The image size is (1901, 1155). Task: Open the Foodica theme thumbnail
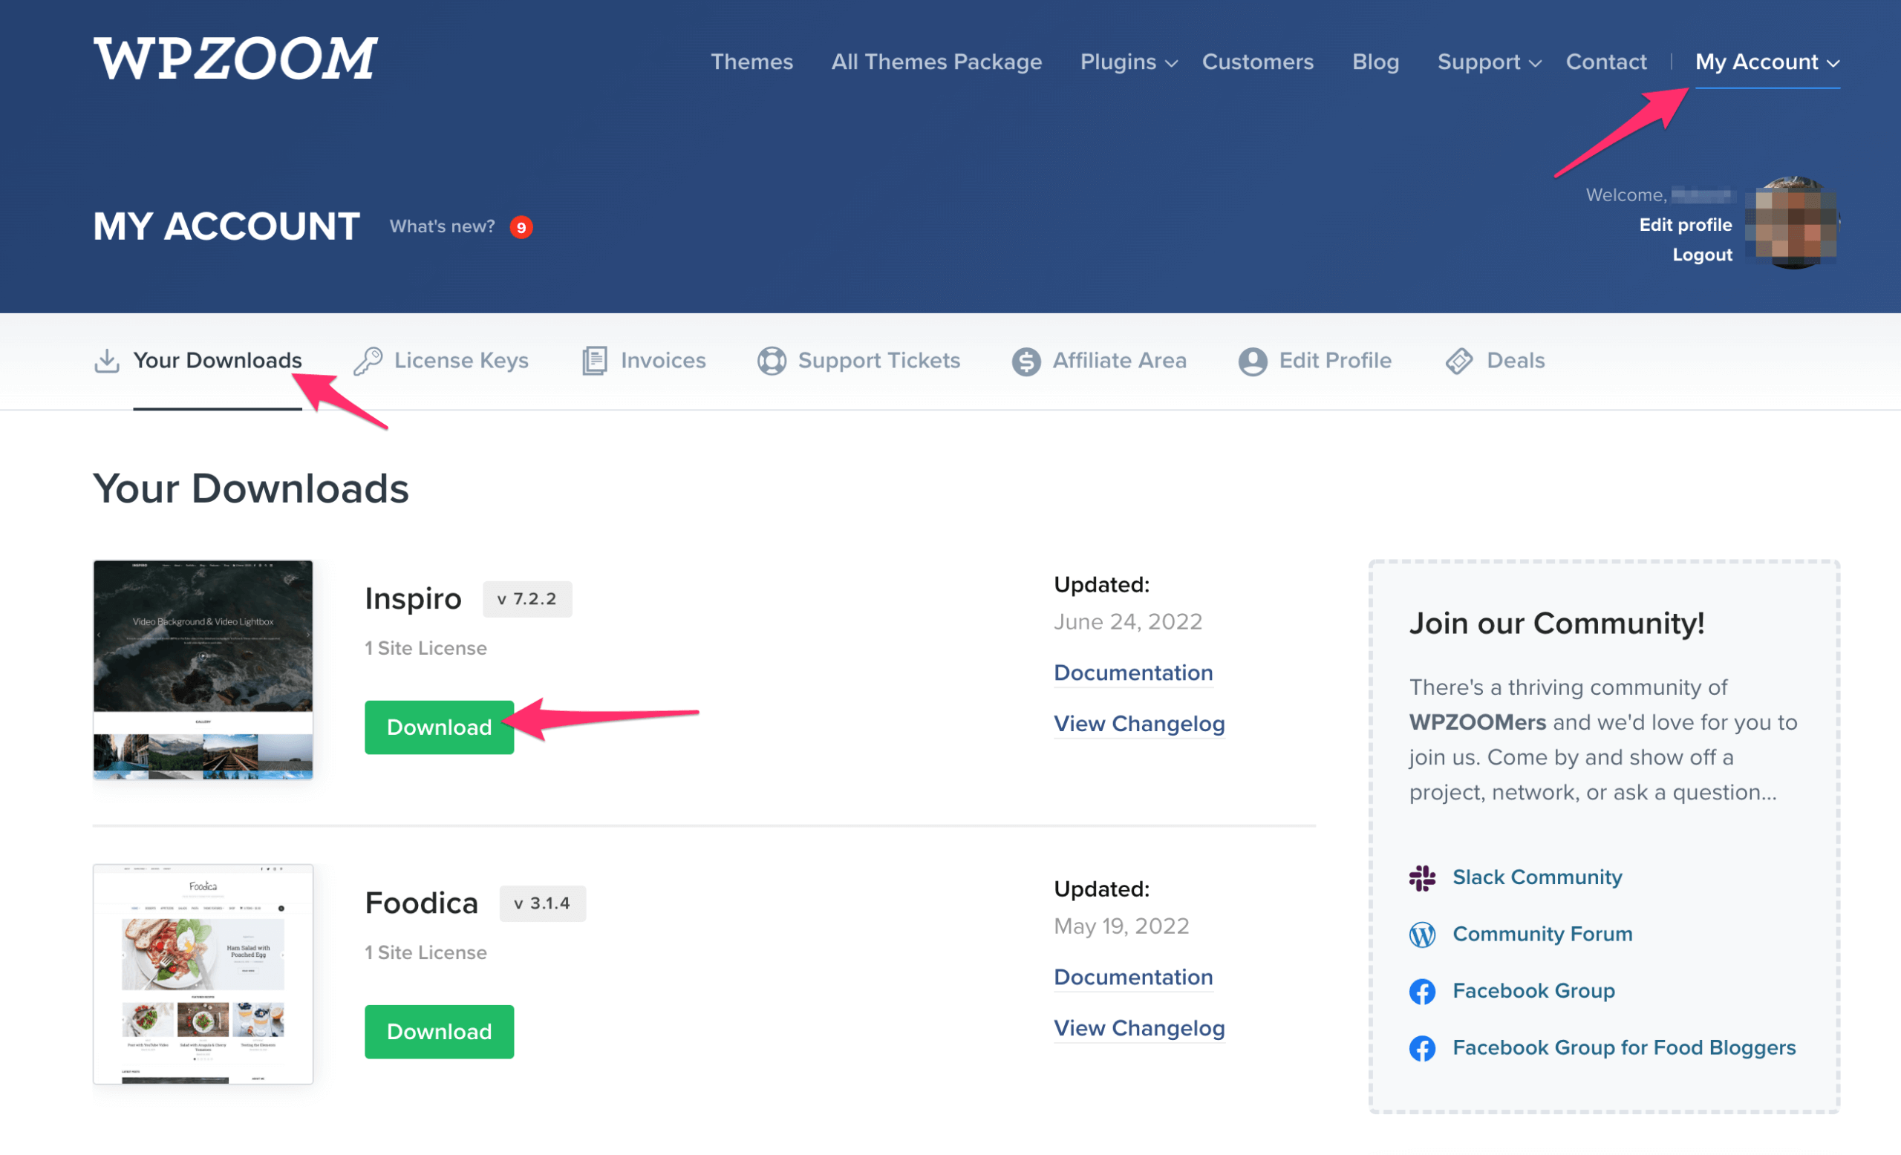click(x=203, y=974)
